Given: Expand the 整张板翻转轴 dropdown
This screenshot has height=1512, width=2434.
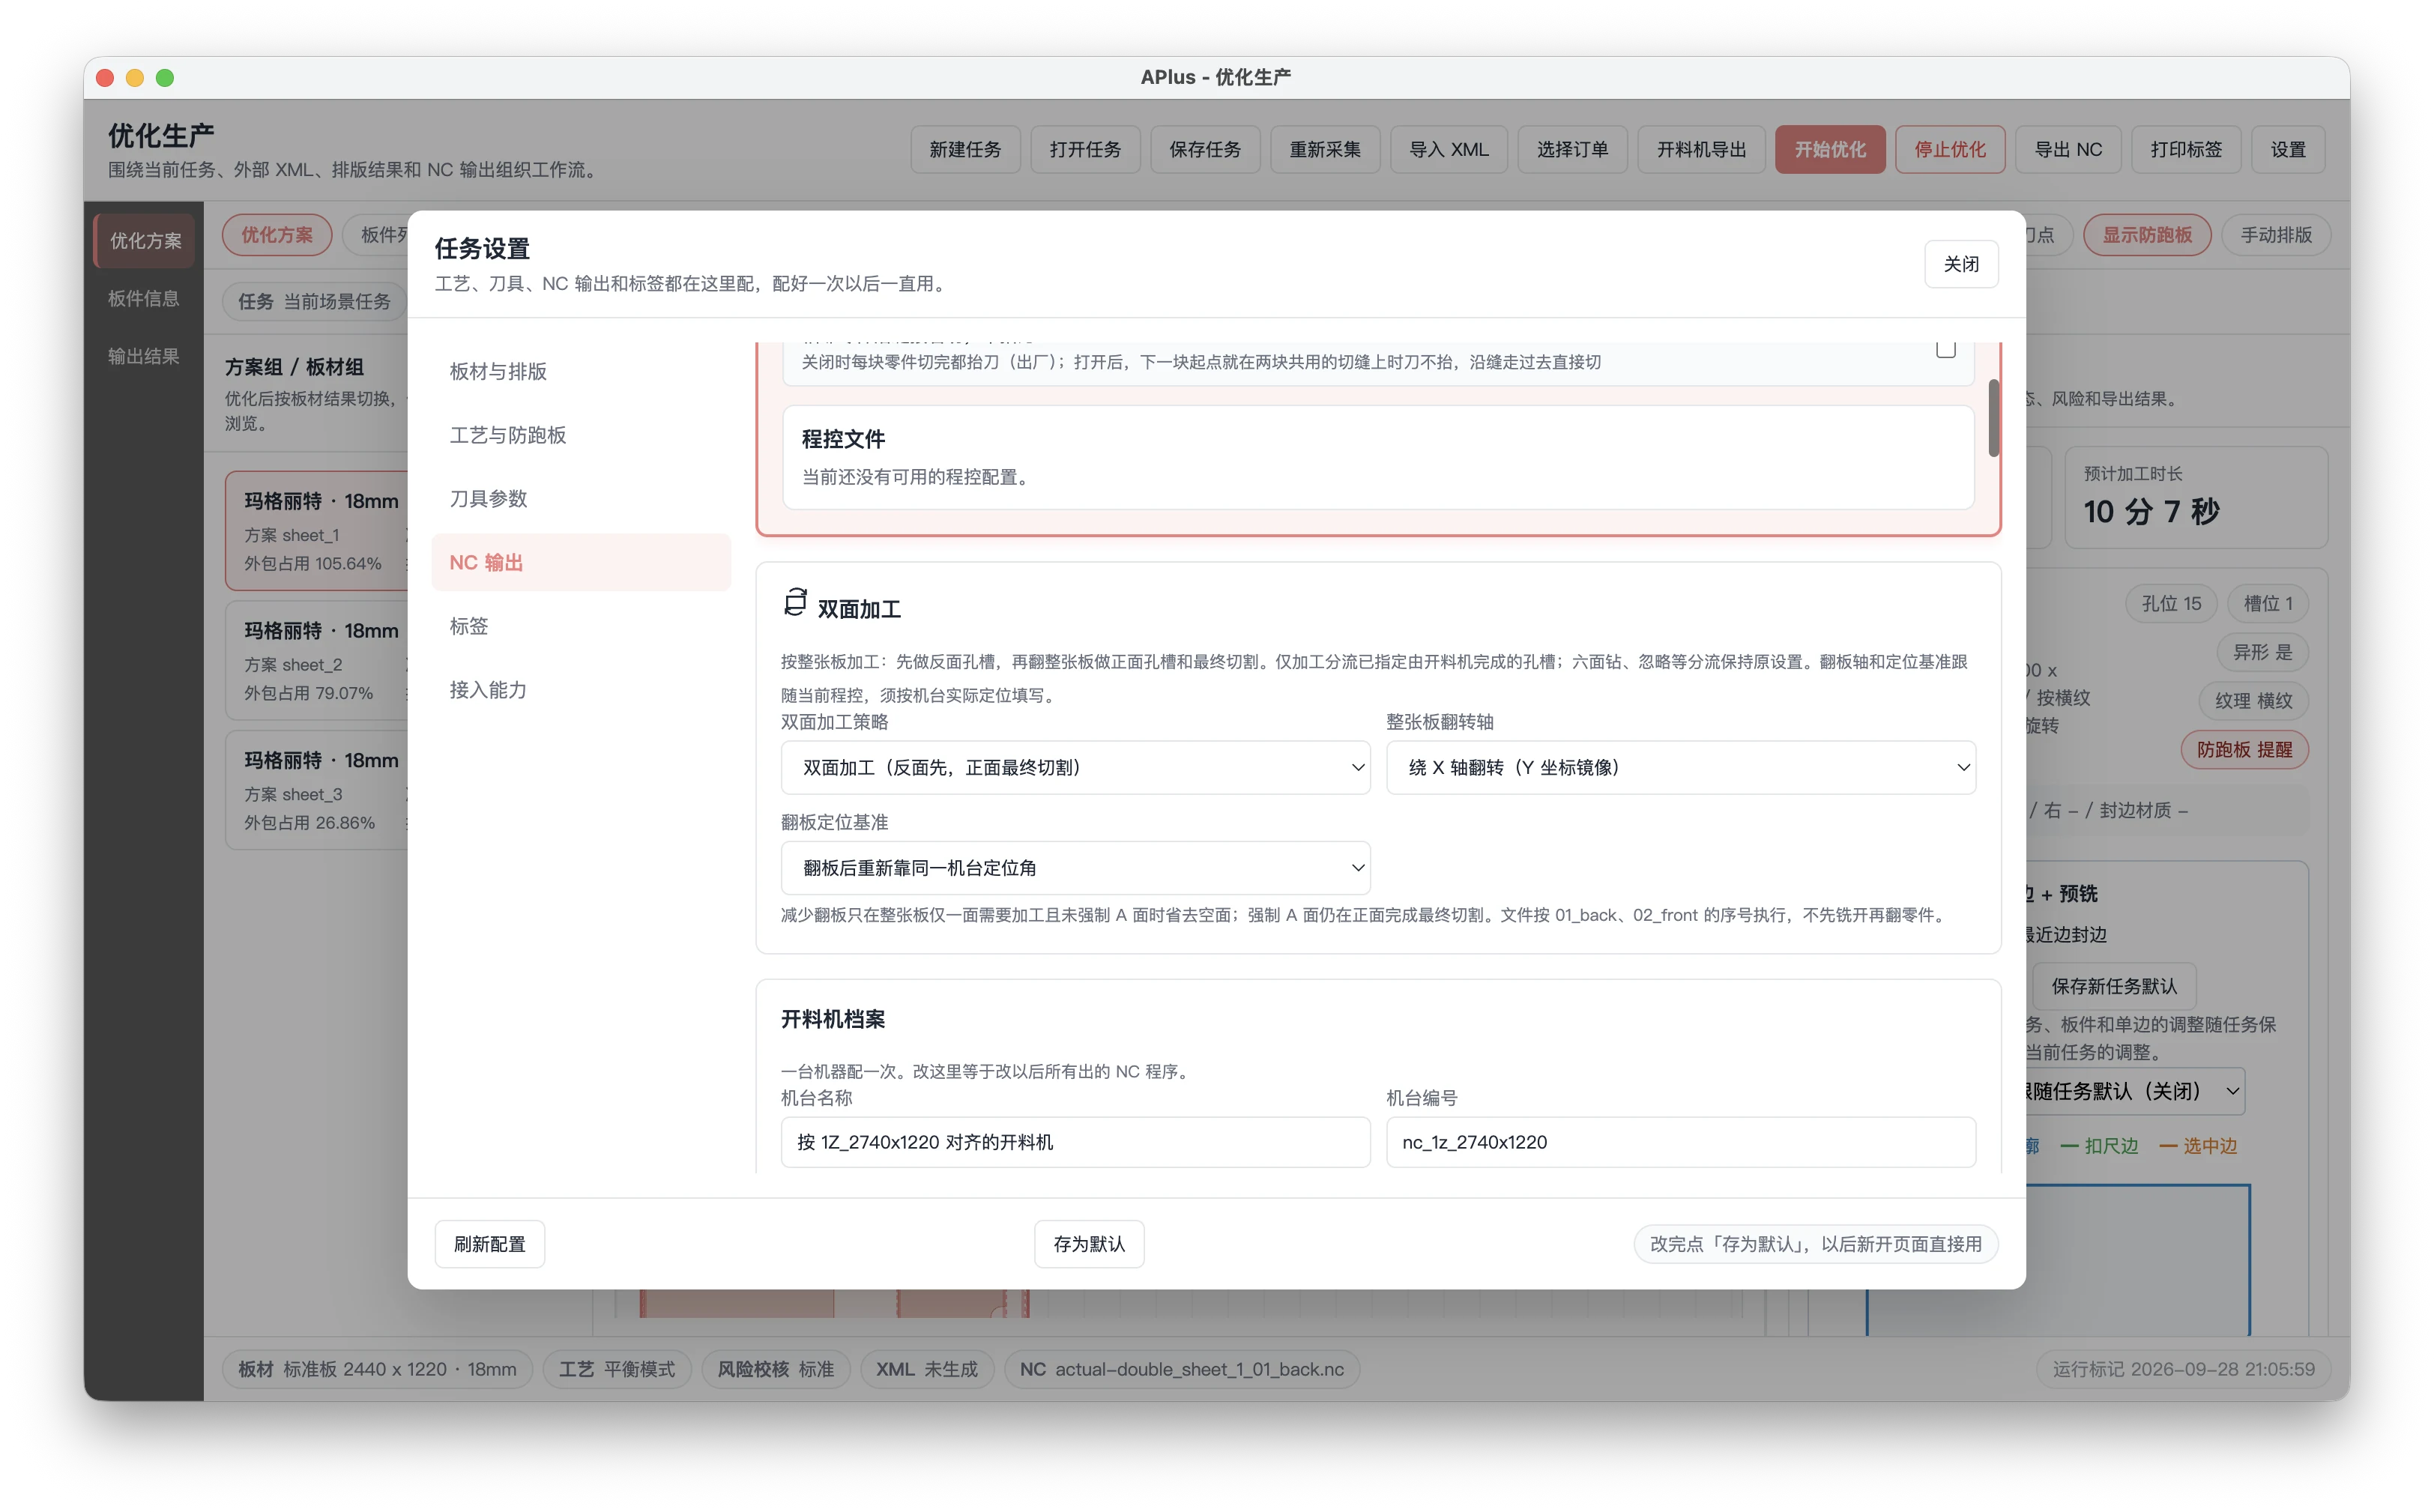Looking at the screenshot, I should coord(1680,767).
